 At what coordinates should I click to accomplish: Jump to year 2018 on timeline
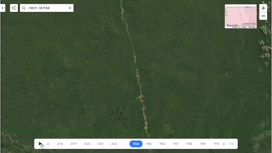point(60,144)
